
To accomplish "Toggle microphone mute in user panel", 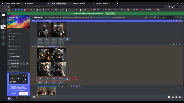I will (21, 98).
